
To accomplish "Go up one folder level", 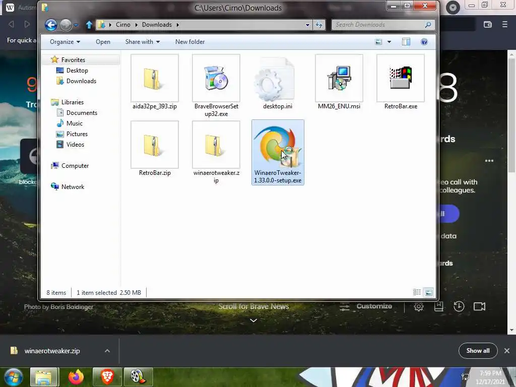I will tap(89, 25).
